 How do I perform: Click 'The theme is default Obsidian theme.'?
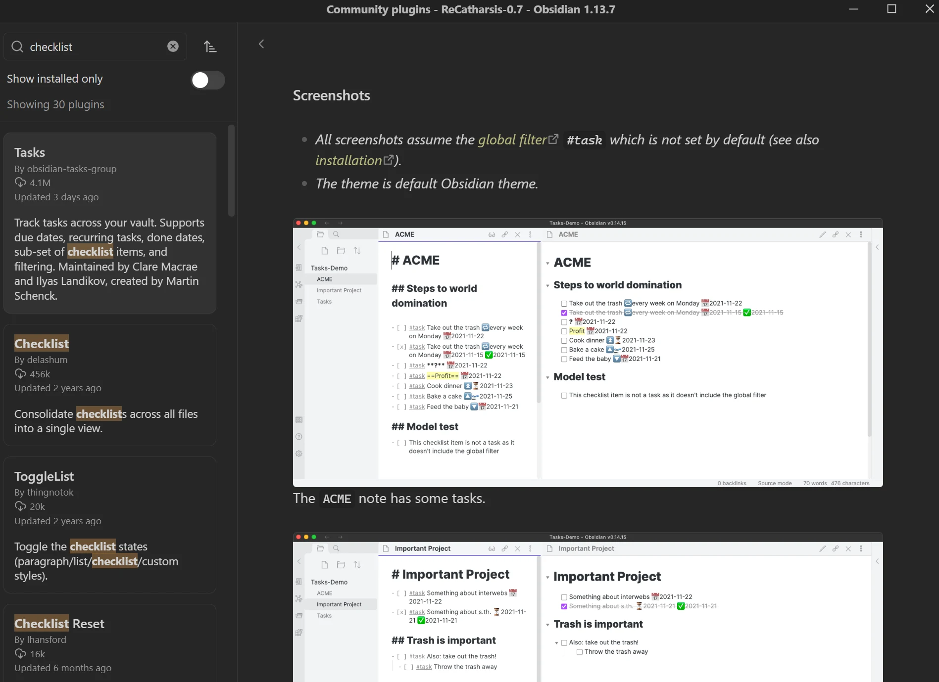pos(427,184)
